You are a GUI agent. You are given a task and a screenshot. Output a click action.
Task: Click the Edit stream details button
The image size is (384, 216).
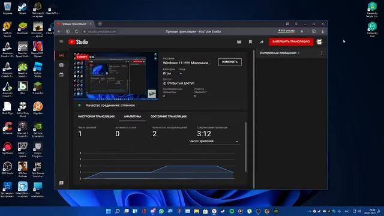230,62
